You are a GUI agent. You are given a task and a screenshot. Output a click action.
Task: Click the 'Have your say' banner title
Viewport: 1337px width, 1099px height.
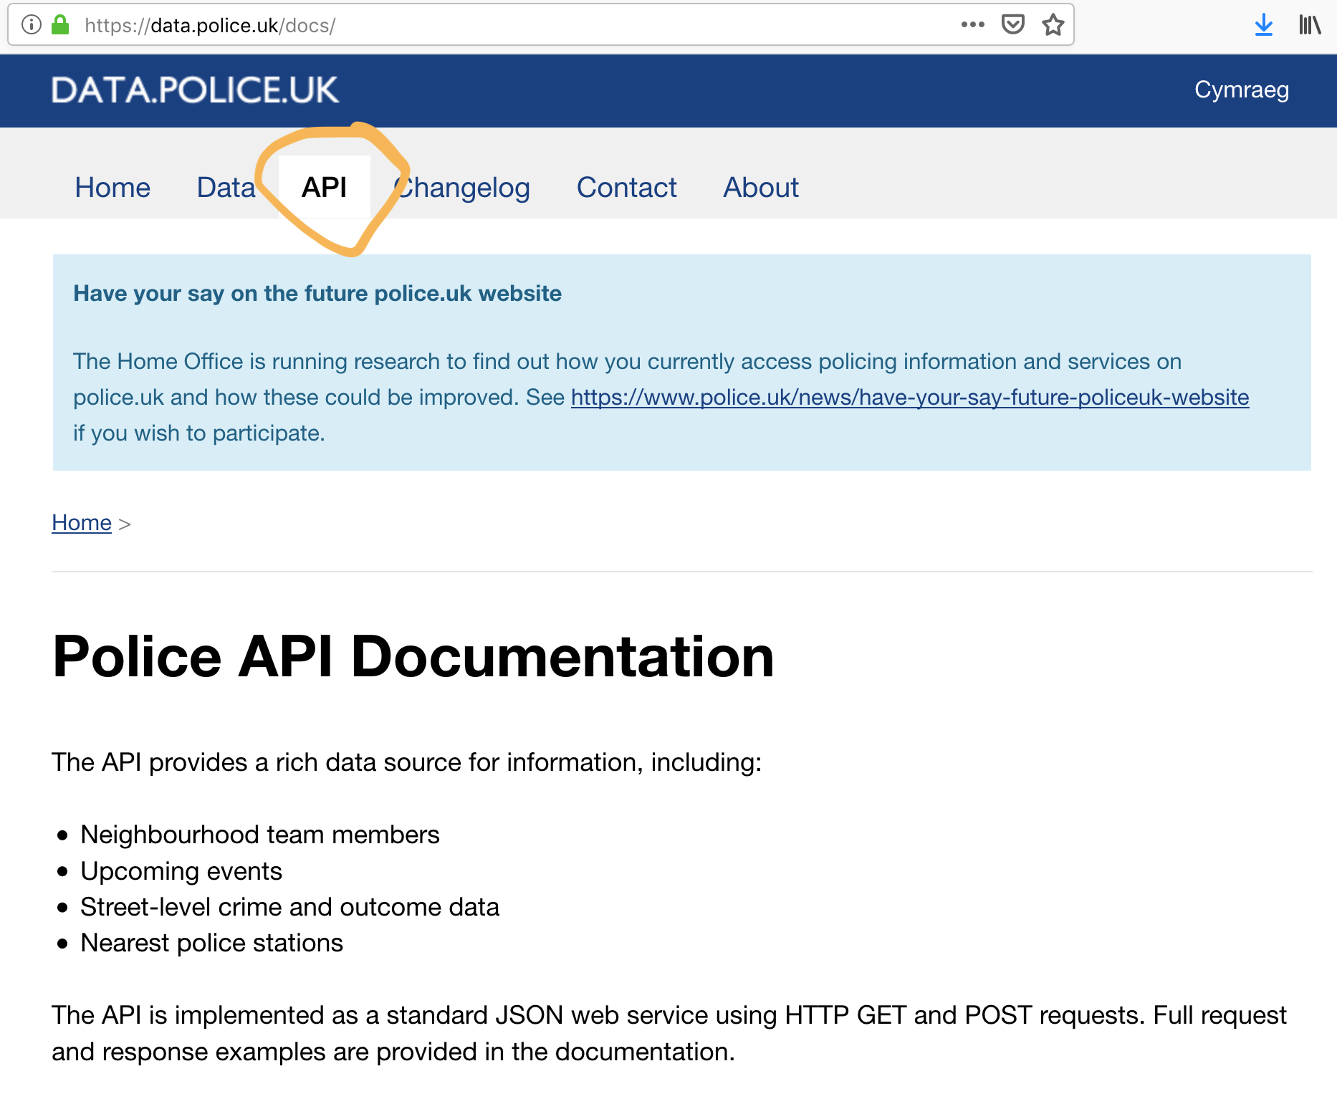point(317,294)
